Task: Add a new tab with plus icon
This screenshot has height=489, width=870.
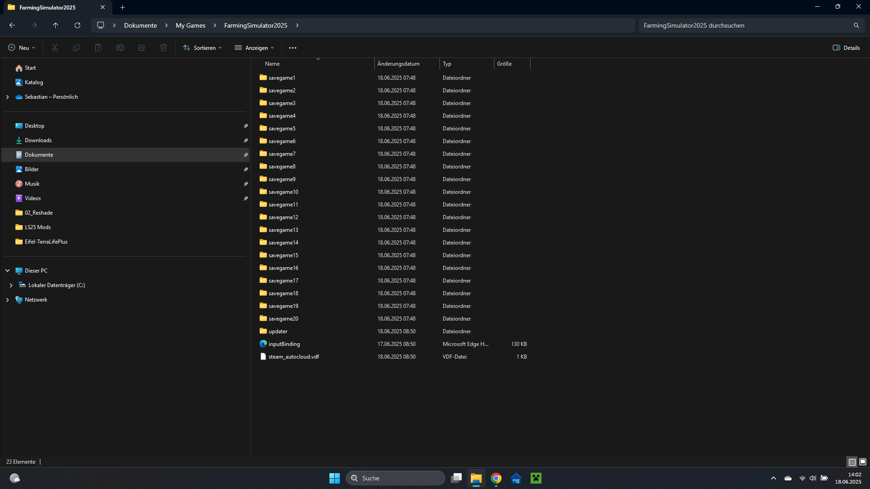Action: coord(122,7)
